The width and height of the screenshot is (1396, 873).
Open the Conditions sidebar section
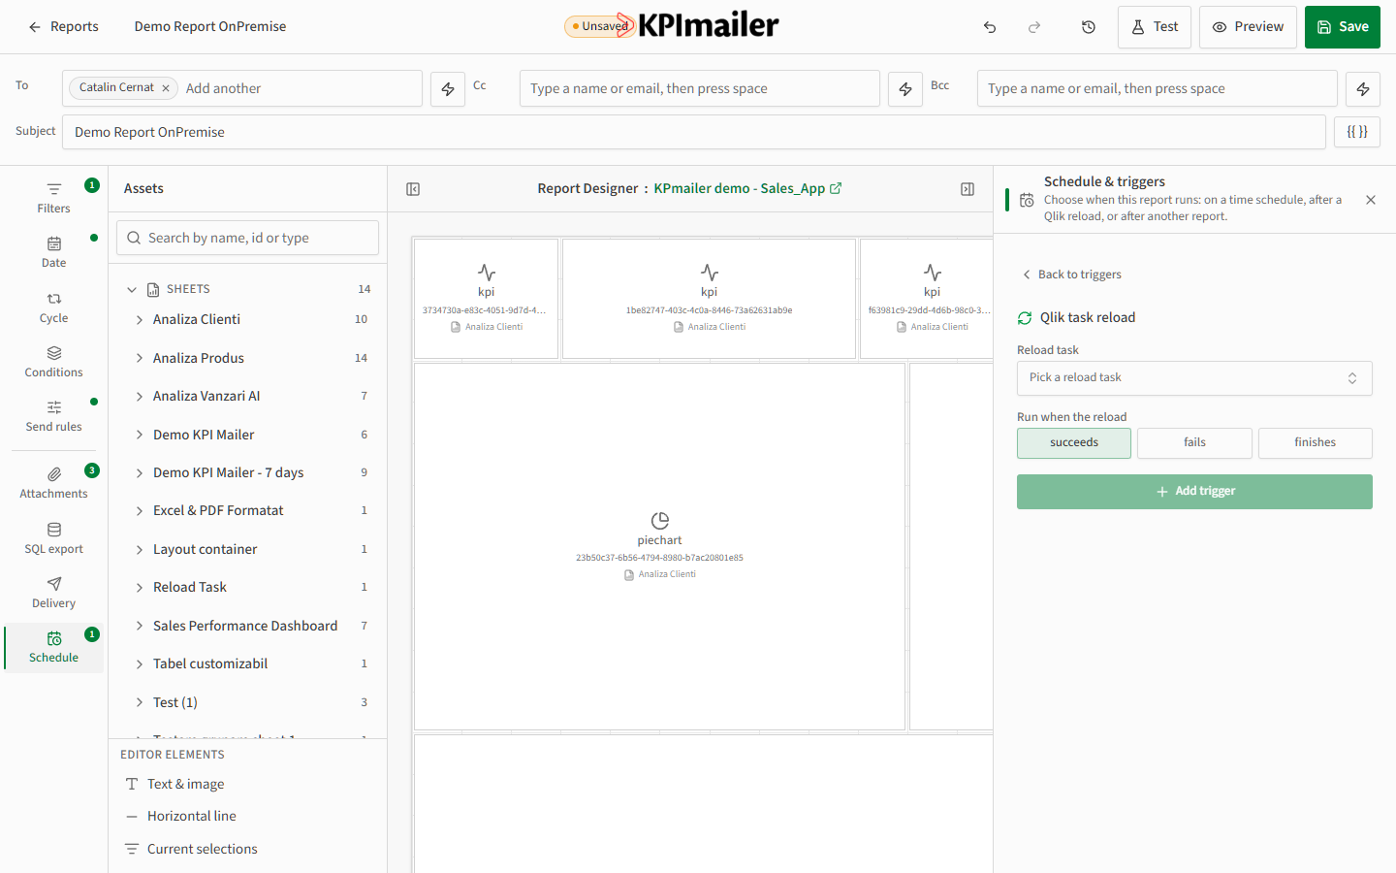[54, 362]
